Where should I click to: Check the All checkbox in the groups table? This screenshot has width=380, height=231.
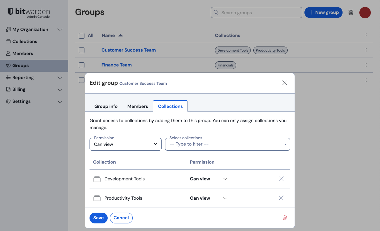[82, 35]
